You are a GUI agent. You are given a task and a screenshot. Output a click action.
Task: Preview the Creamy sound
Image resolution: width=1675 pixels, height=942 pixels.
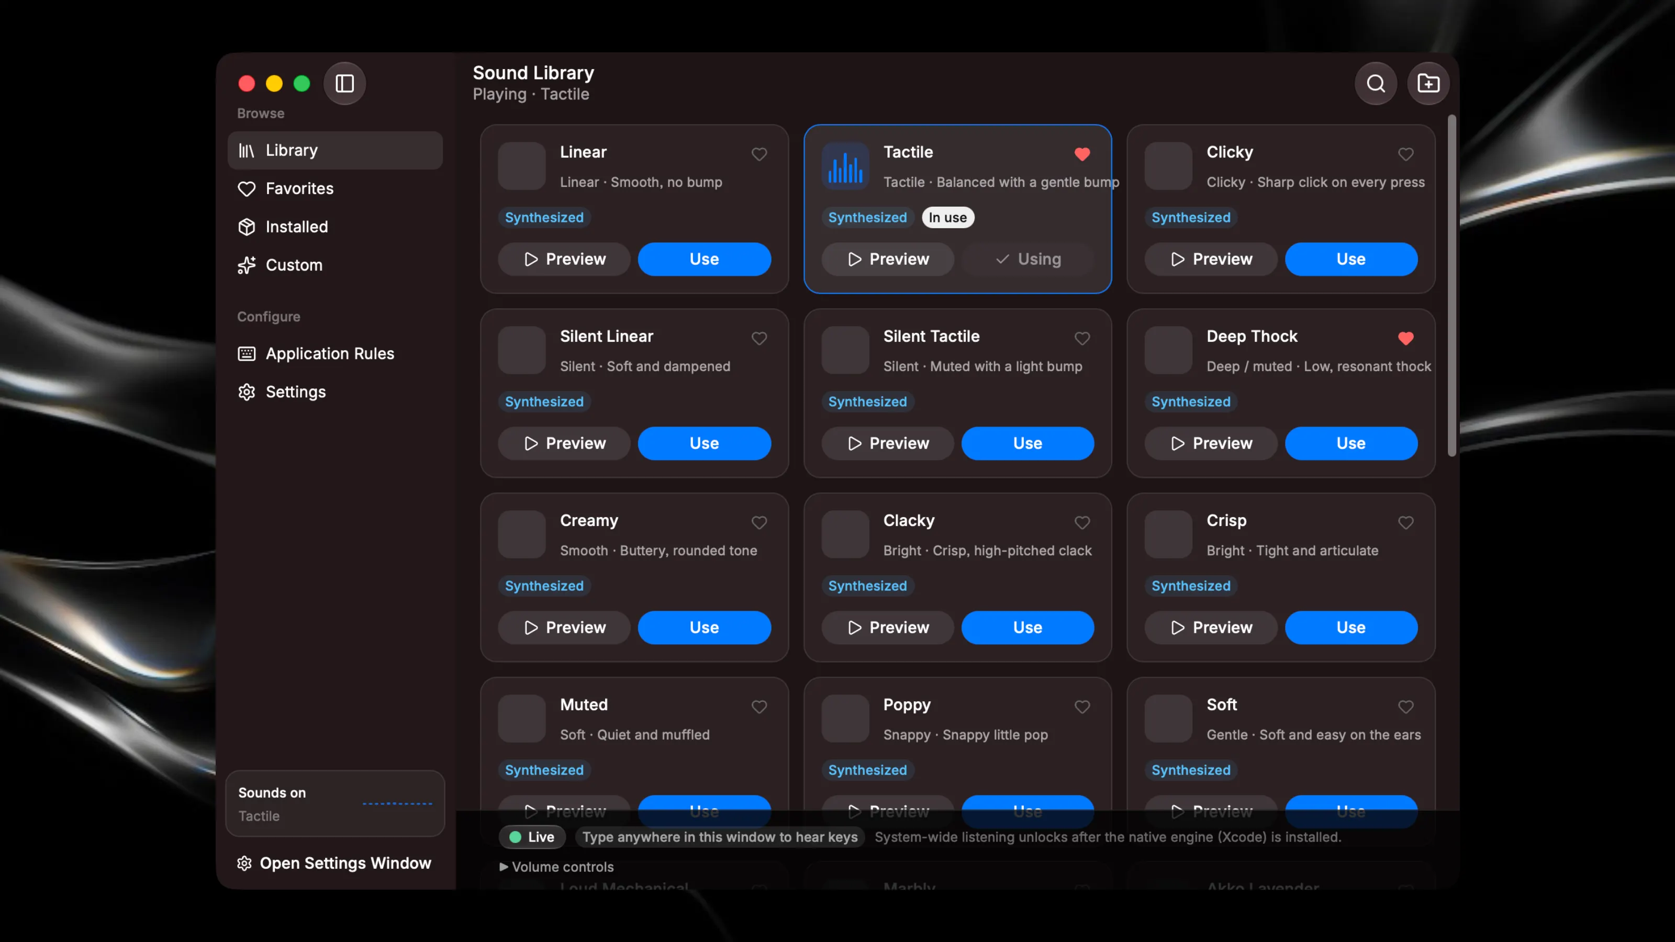coord(564,627)
